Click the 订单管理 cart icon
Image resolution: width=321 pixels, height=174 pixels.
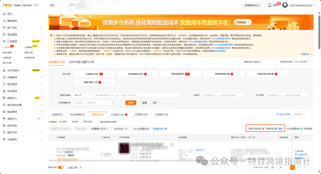coord(4,41)
